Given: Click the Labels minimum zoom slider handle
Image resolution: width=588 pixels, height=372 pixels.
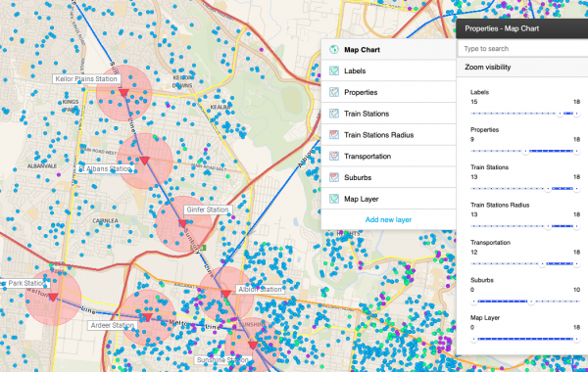Looking at the screenshot, I should [x=560, y=114].
